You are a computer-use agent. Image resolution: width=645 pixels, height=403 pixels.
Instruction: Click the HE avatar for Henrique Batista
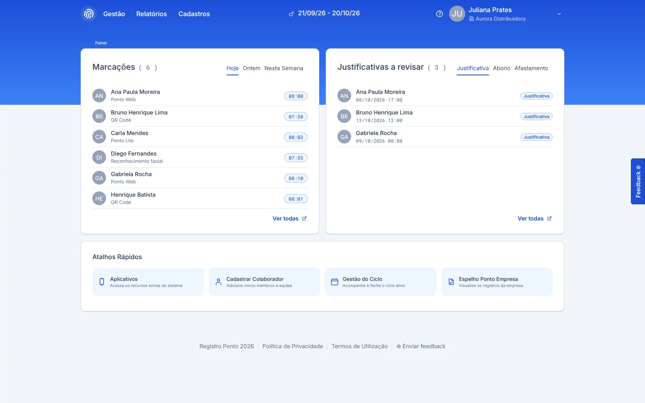pyautogui.click(x=99, y=199)
